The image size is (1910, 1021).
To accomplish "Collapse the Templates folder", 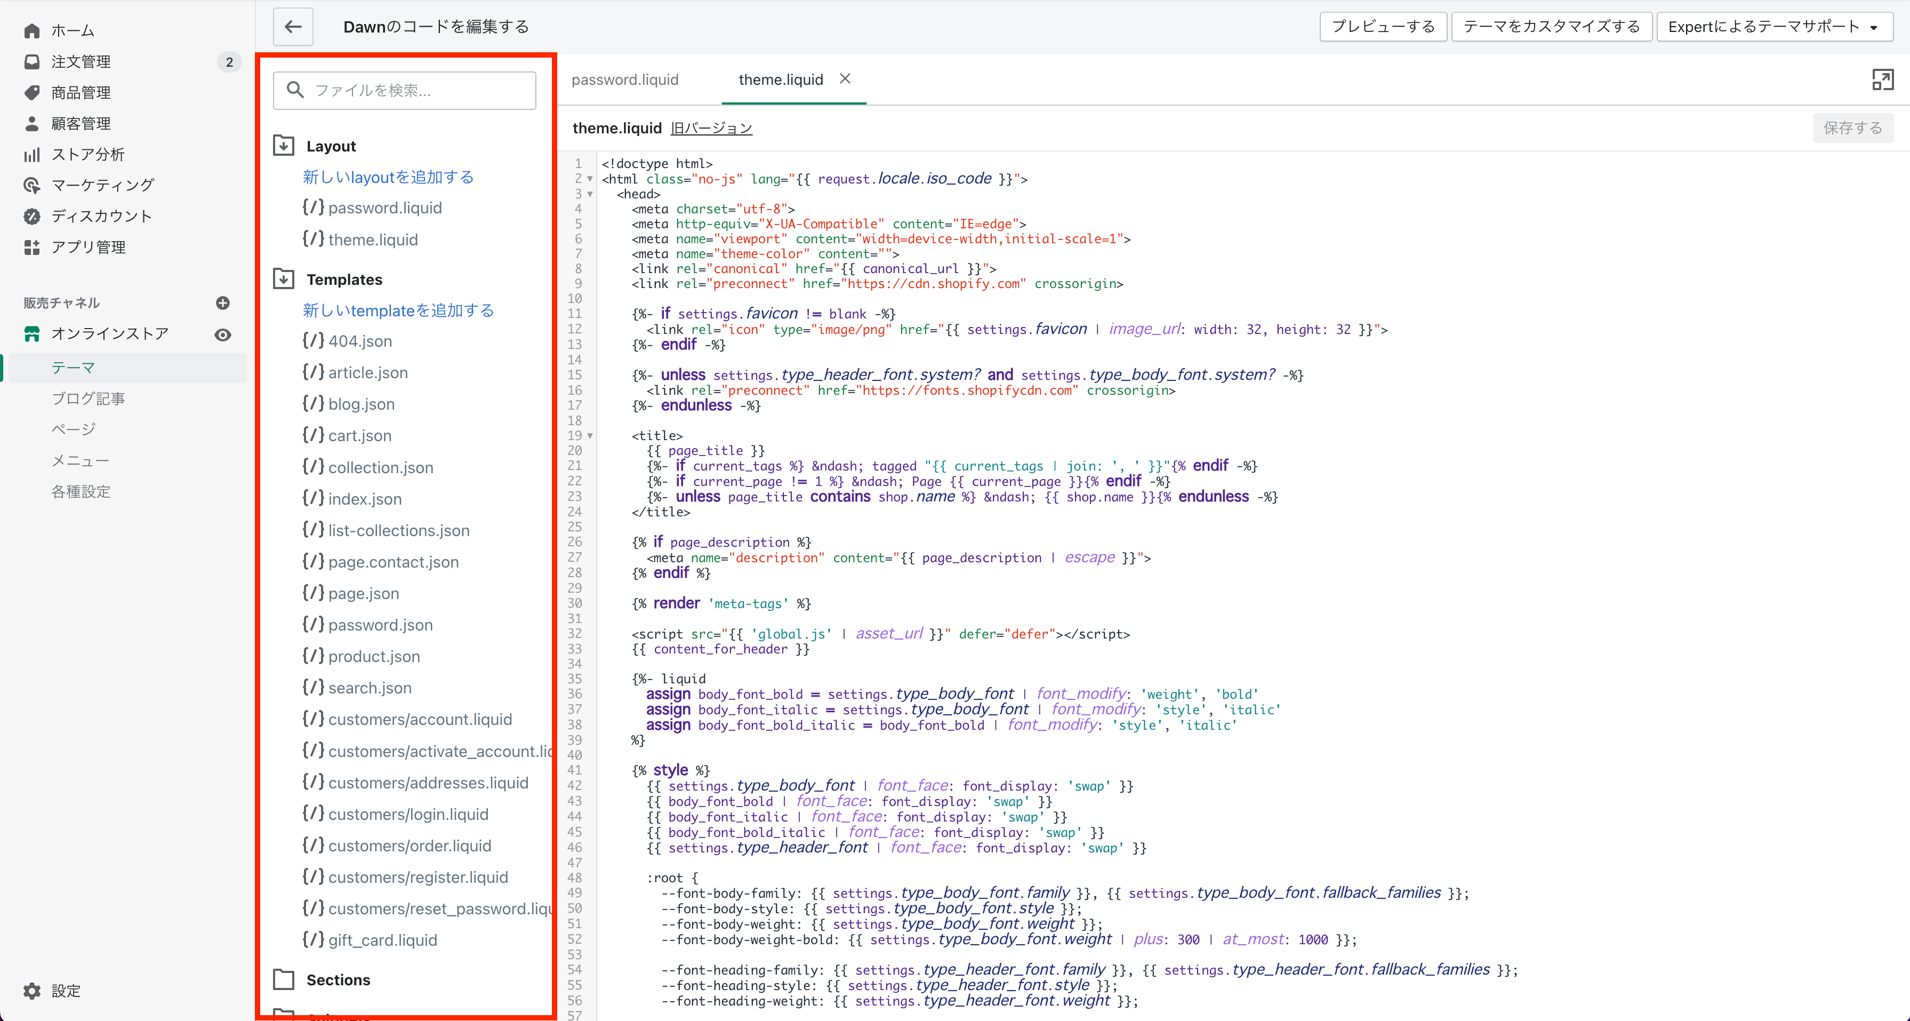I will (x=284, y=279).
